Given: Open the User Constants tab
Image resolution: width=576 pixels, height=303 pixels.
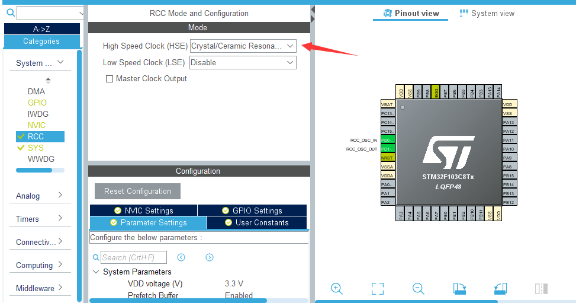Looking at the screenshot, I should pos(257,222).
